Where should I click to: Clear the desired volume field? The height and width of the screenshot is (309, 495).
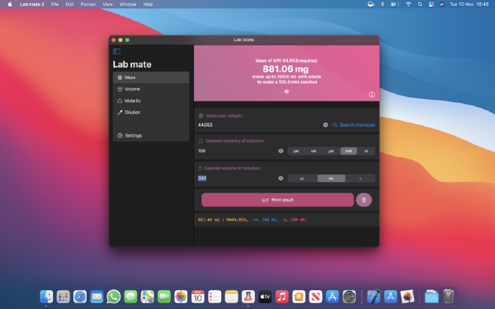click(x=280, y=179)
